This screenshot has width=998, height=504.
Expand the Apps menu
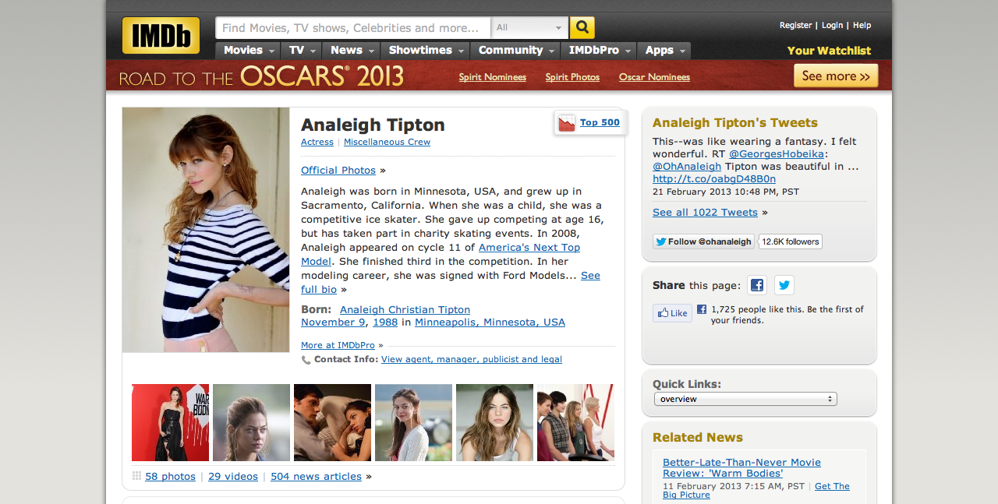[x=664, y=51]
